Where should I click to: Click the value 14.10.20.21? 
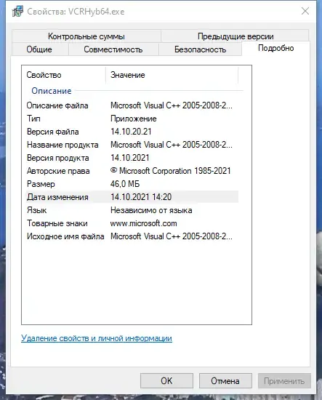tap(131, 132)
